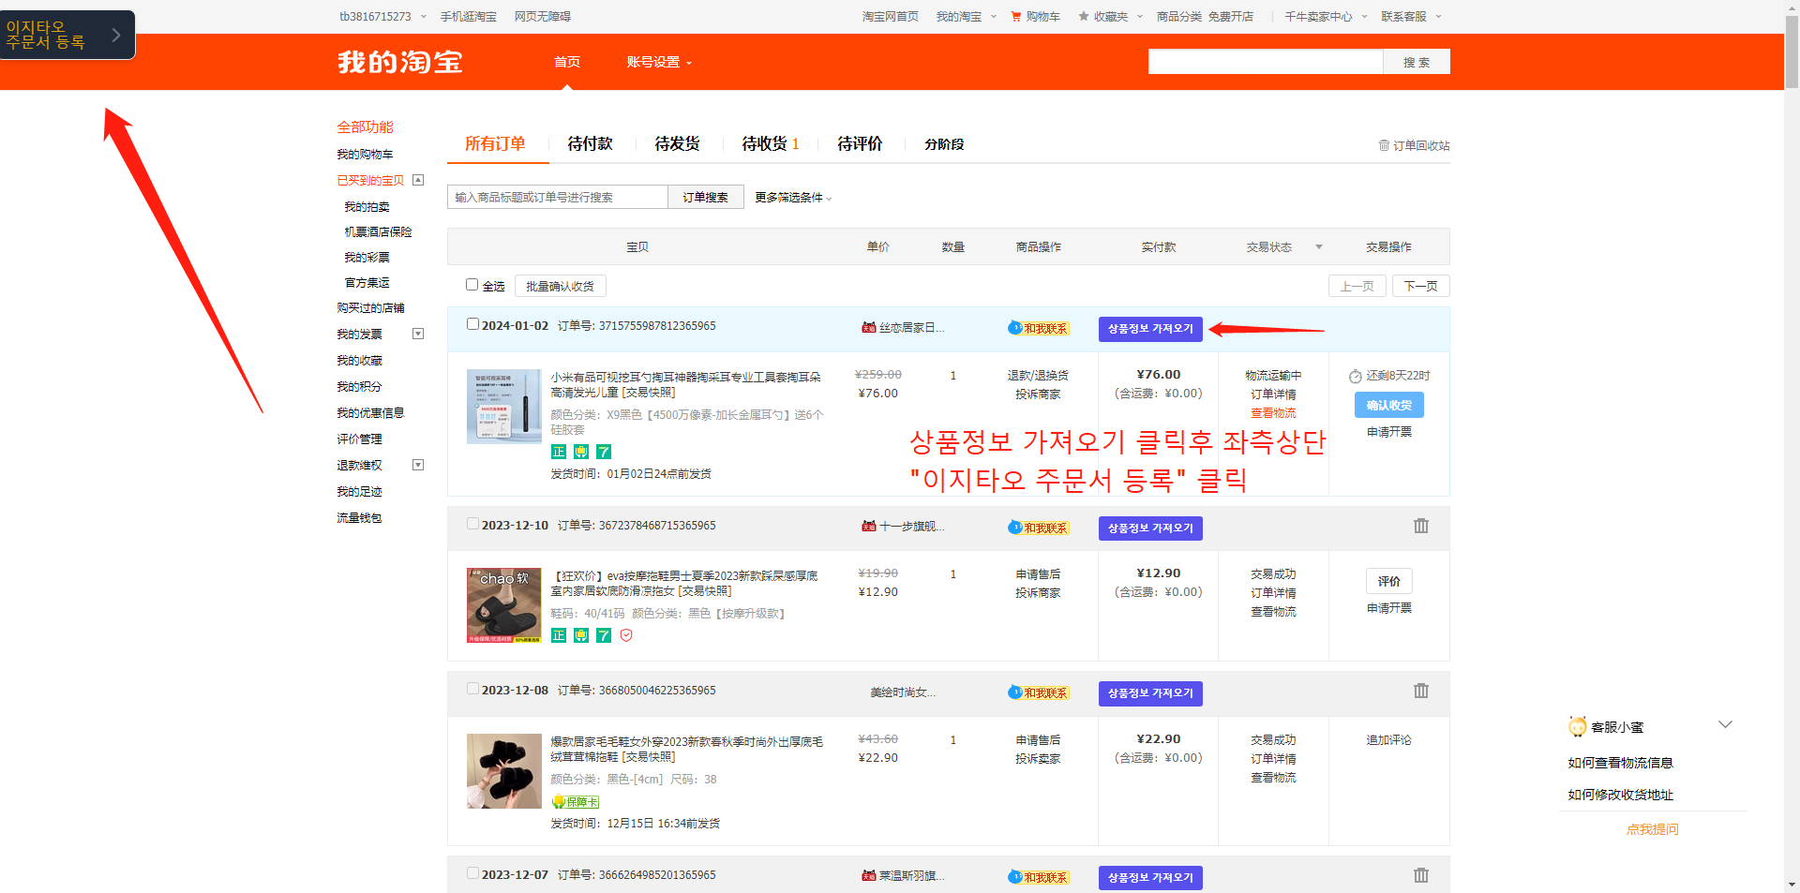Click 批量确认收货 batch confirm button
This screenshot has height=893, width=1800.
coord(560,286)
